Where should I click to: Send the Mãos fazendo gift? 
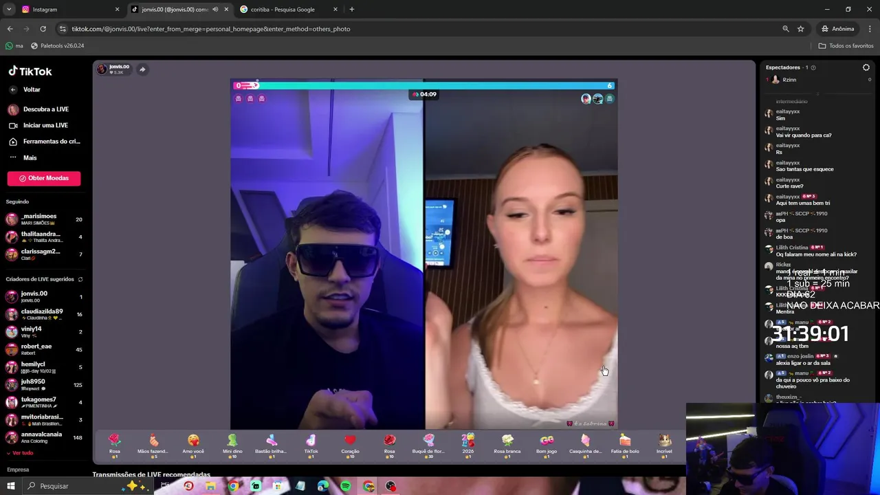[x=153, y=444]
